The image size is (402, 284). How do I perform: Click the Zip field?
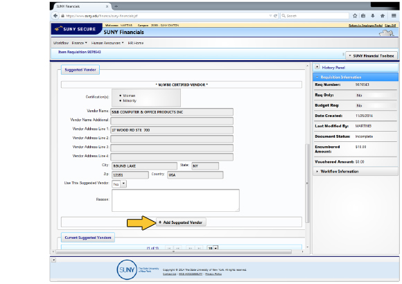(130, 175)
